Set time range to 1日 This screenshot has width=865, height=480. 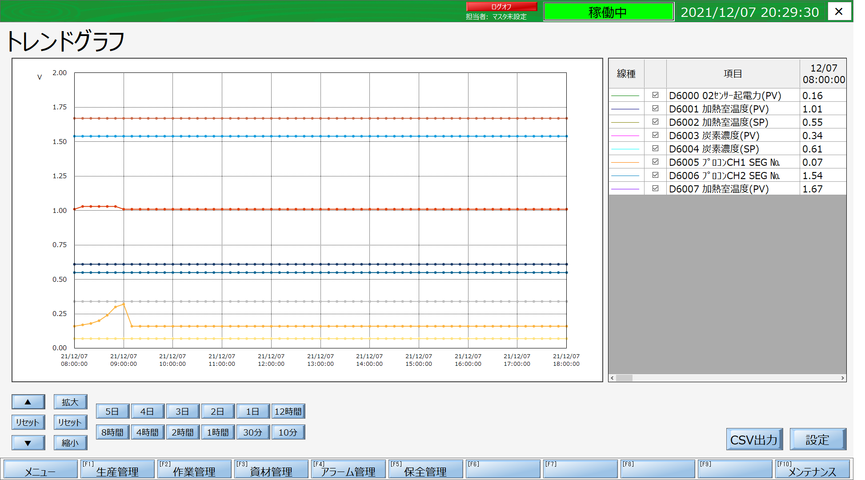[253, 412]
